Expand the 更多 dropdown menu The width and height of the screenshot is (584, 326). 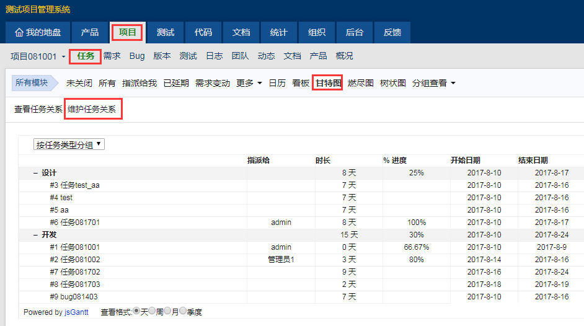[x=249, y=83]
